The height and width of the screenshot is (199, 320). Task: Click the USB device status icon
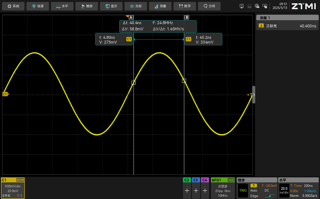click(x=250, y=6)
